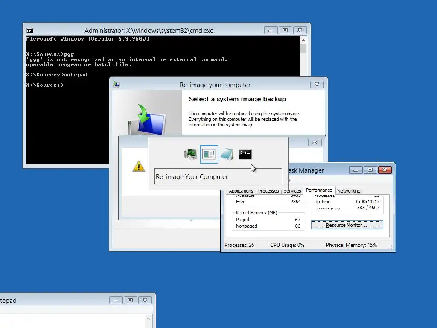
Task: Open the Processes tab in Task Manager
Action: coord(268,191)
